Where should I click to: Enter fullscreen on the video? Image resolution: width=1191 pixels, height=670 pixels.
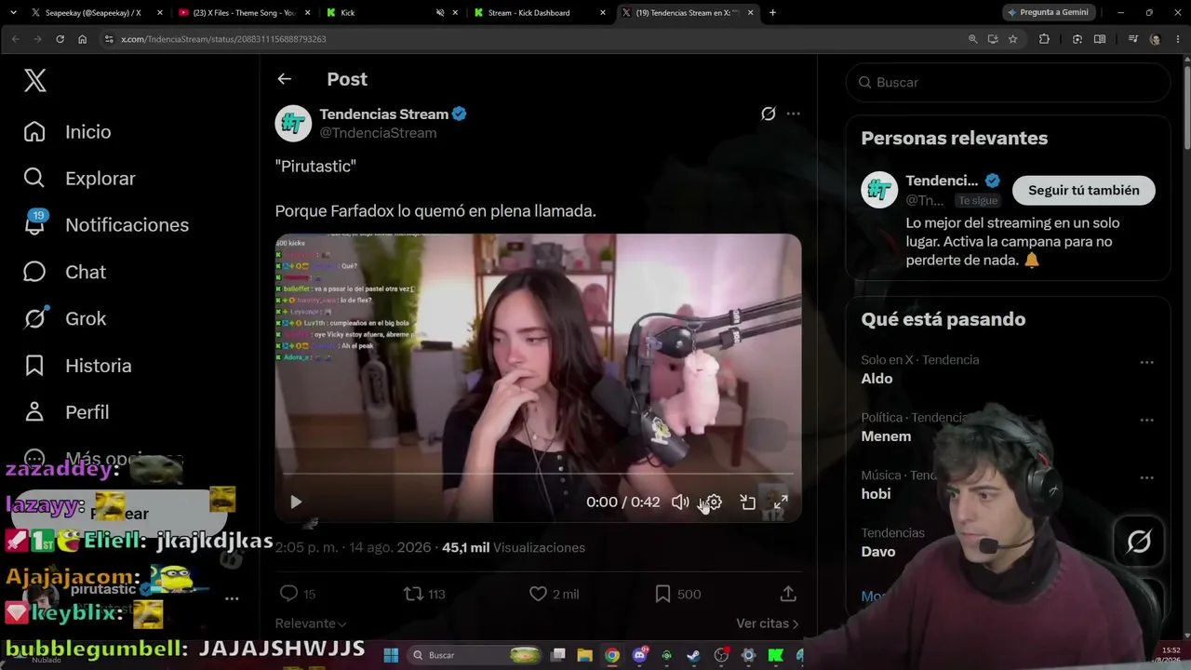[x=781, y=502]
